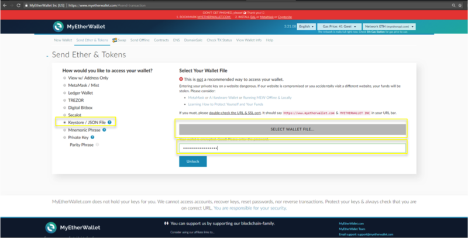Select Digital Bitbox option

tap(64, 108)
